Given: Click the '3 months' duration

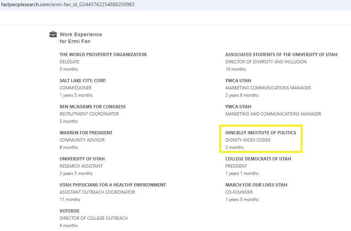Looking at the screenshot, I should pyautogui.click(x=234, y=147).
